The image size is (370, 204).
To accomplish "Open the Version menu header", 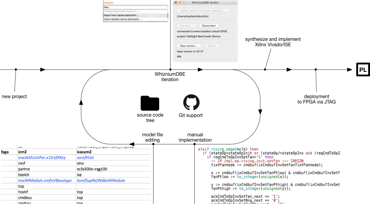I will [109, 3].
